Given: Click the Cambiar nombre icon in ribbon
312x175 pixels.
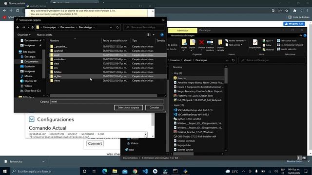Looking at the screenshot, I should point(210,42).
